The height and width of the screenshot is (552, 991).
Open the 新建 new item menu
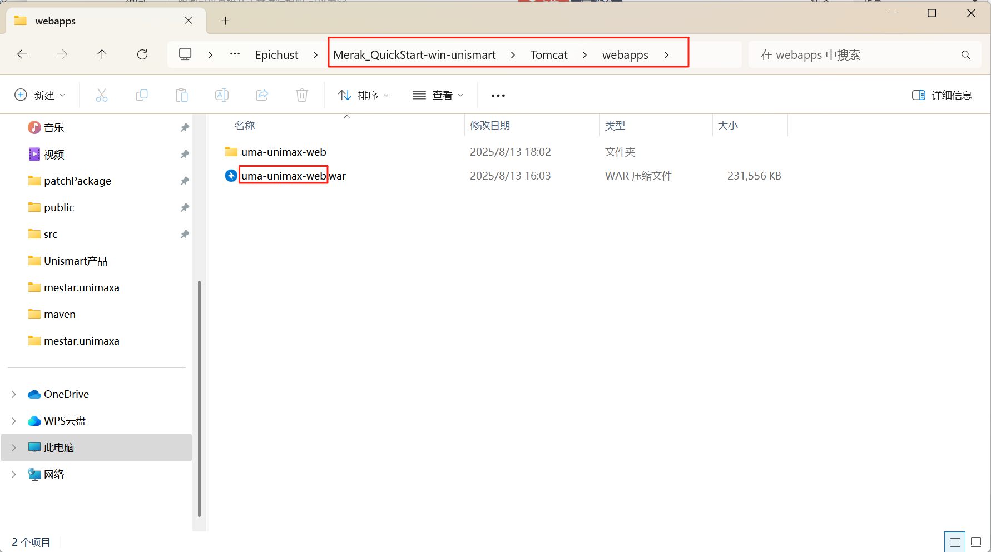[39, 96]
